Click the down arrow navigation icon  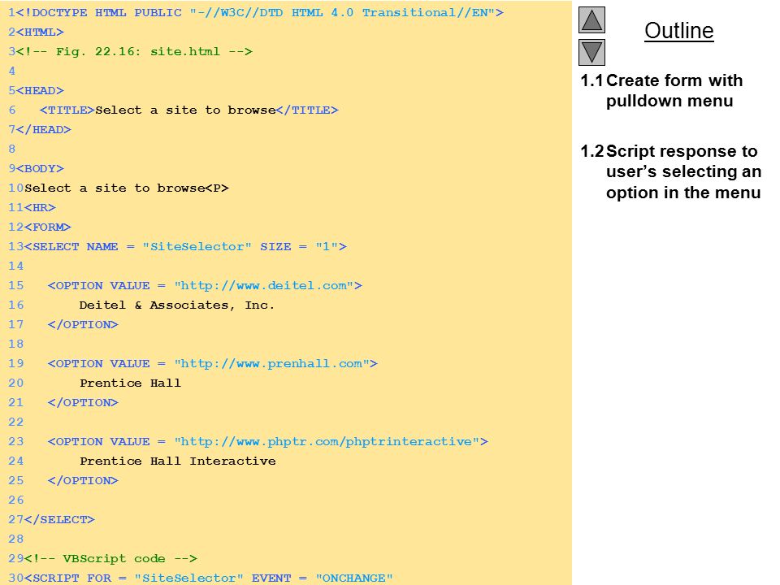point(591,52)
